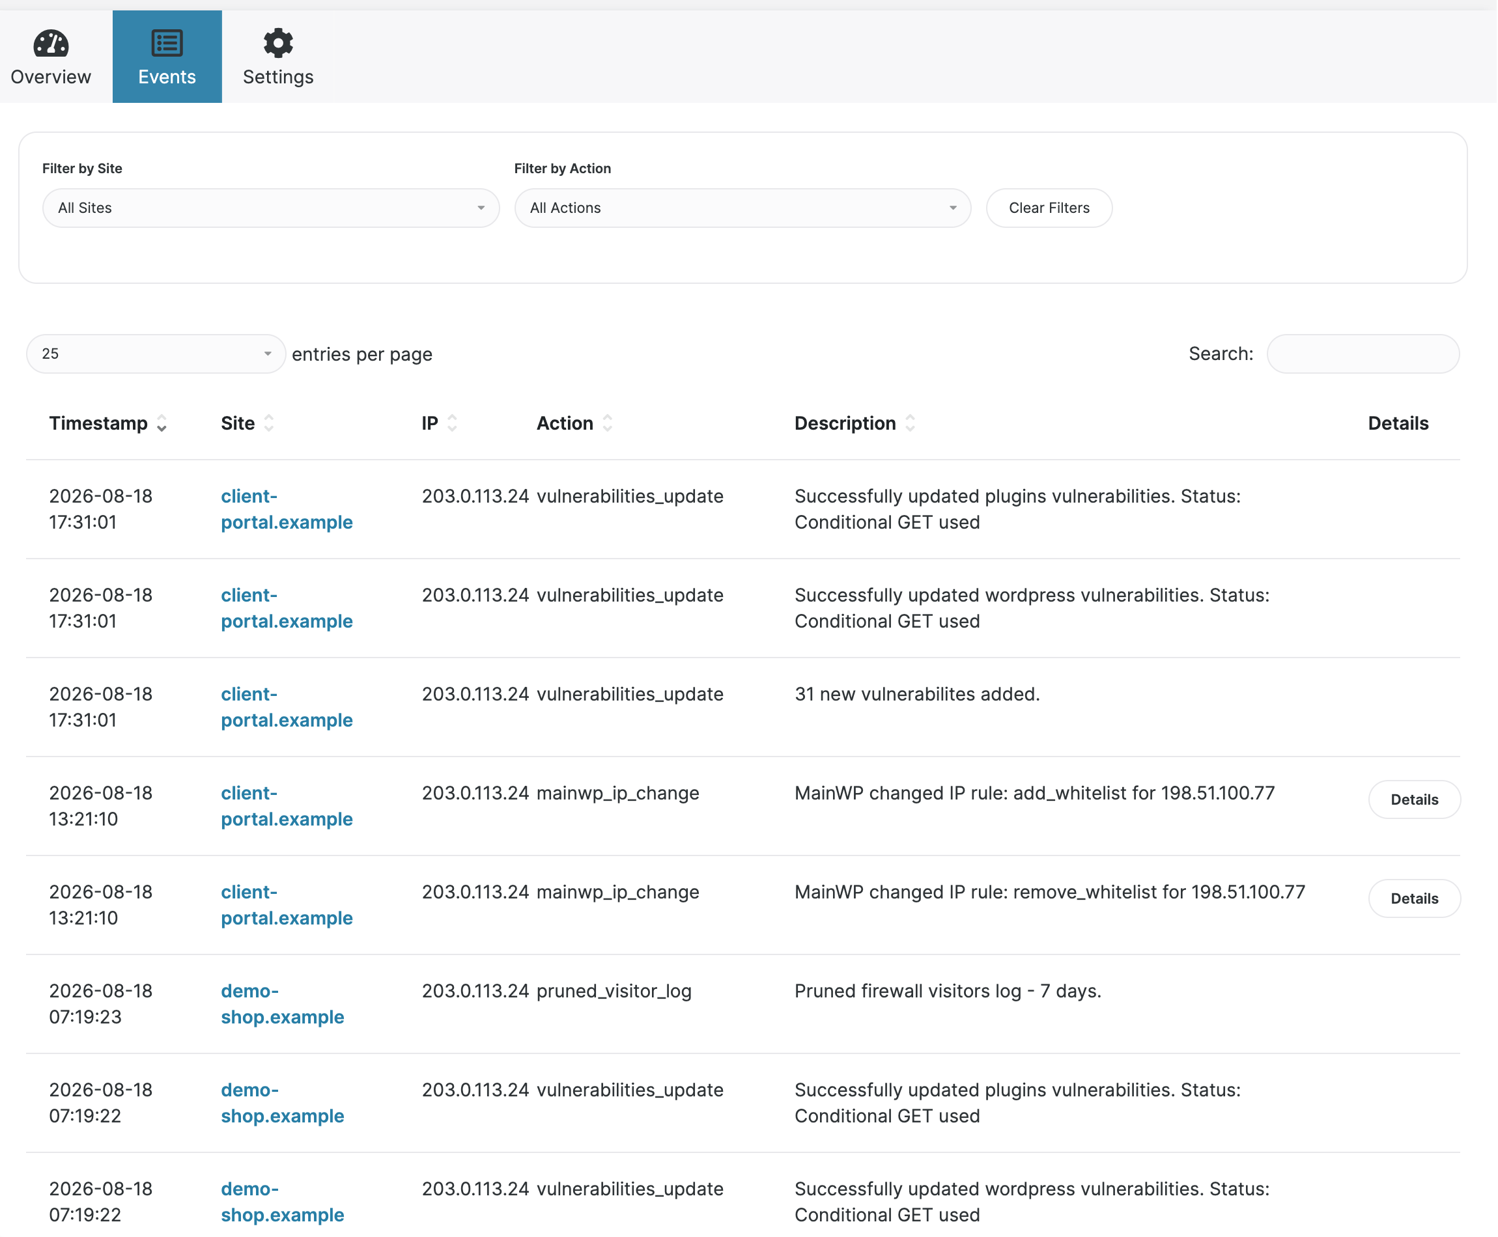Image resolution: width=1498 pixels, height=1237 pixels.
Task: Open client-portal.example link in add_whitelist row
Action: pos(287,807)
